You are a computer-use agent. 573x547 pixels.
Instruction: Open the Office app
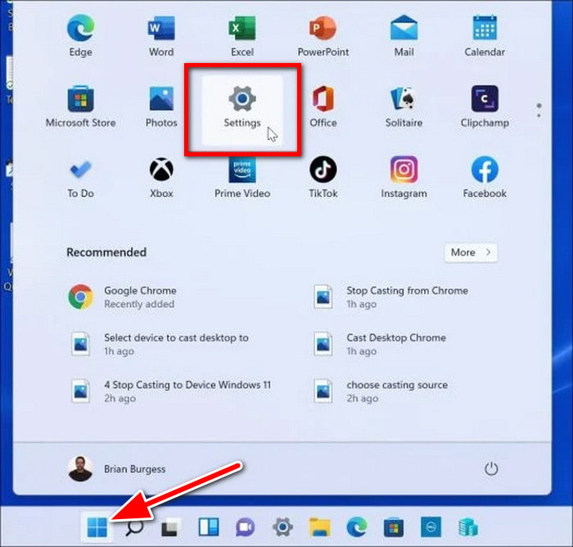click(x=323, y=106)
